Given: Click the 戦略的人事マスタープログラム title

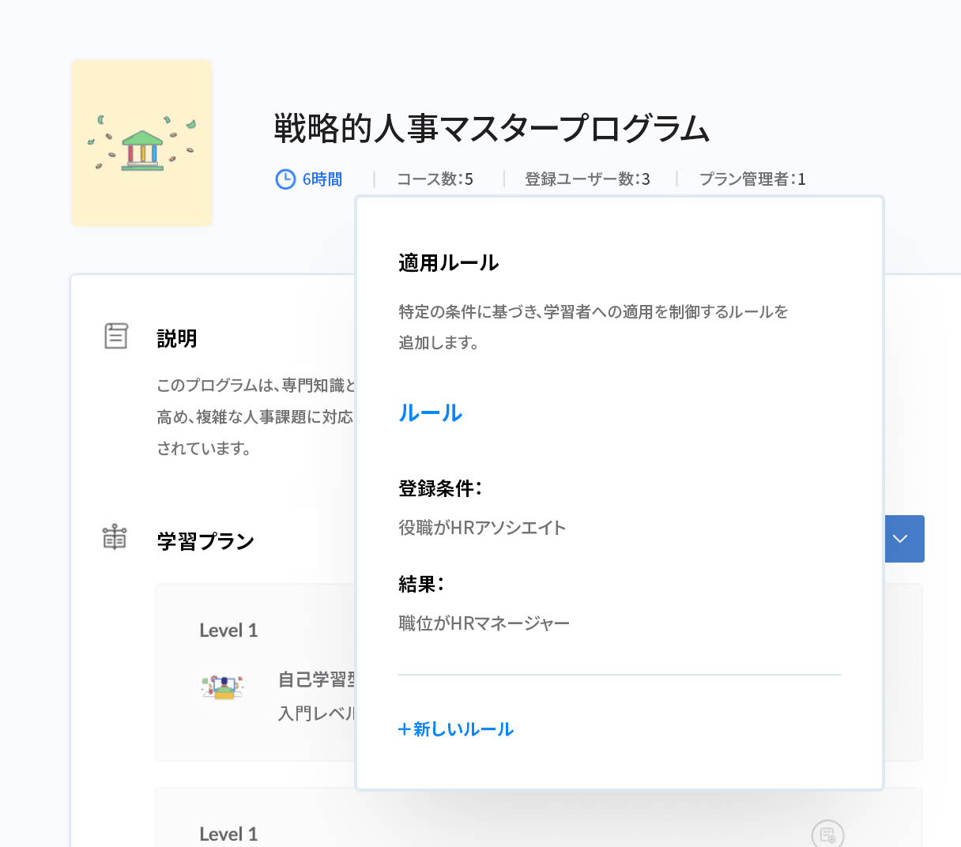Looking at the screenshot, I should [490, 130].
